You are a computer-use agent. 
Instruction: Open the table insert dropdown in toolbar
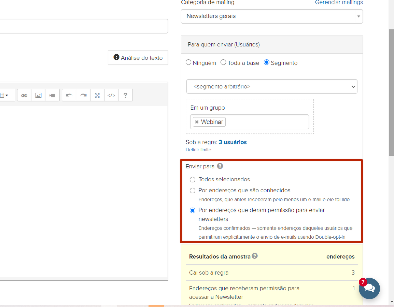pyautogui.click(x=4, y=95)
